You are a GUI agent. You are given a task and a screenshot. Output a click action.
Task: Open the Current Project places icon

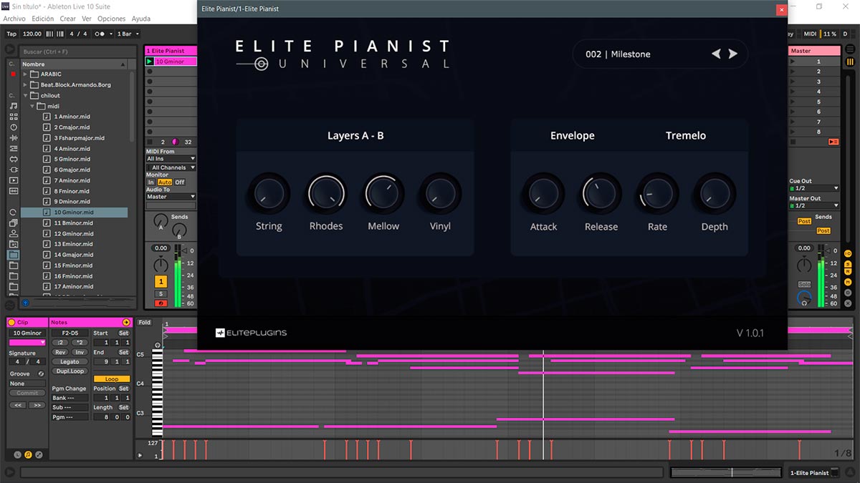coord(13,244)
